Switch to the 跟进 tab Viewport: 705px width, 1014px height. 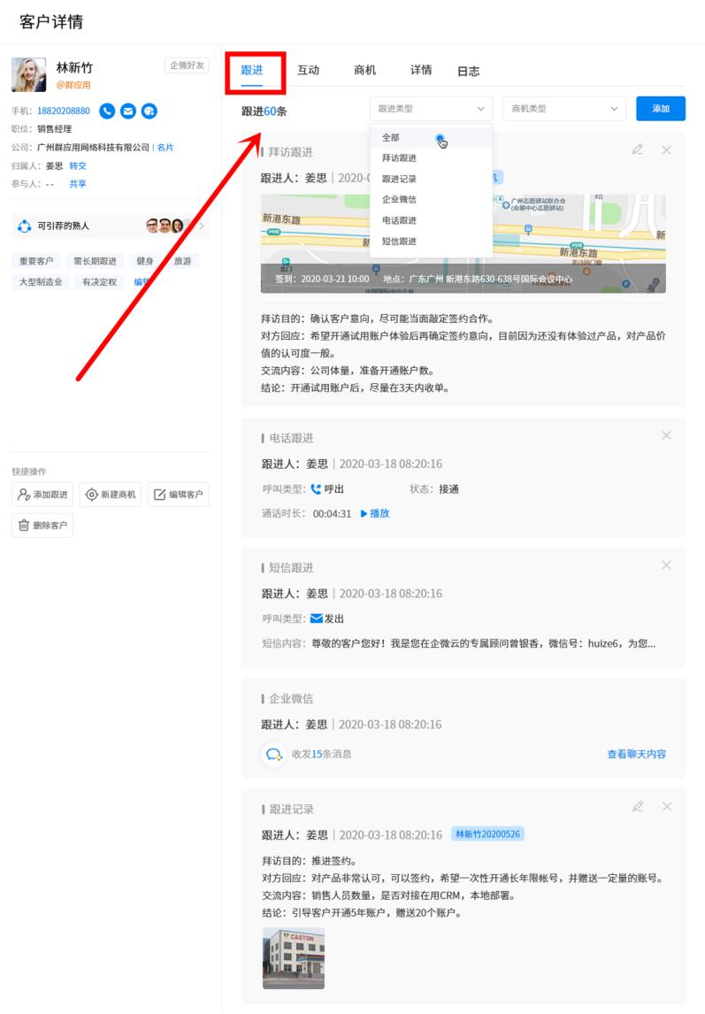click(x=252, y=71)
